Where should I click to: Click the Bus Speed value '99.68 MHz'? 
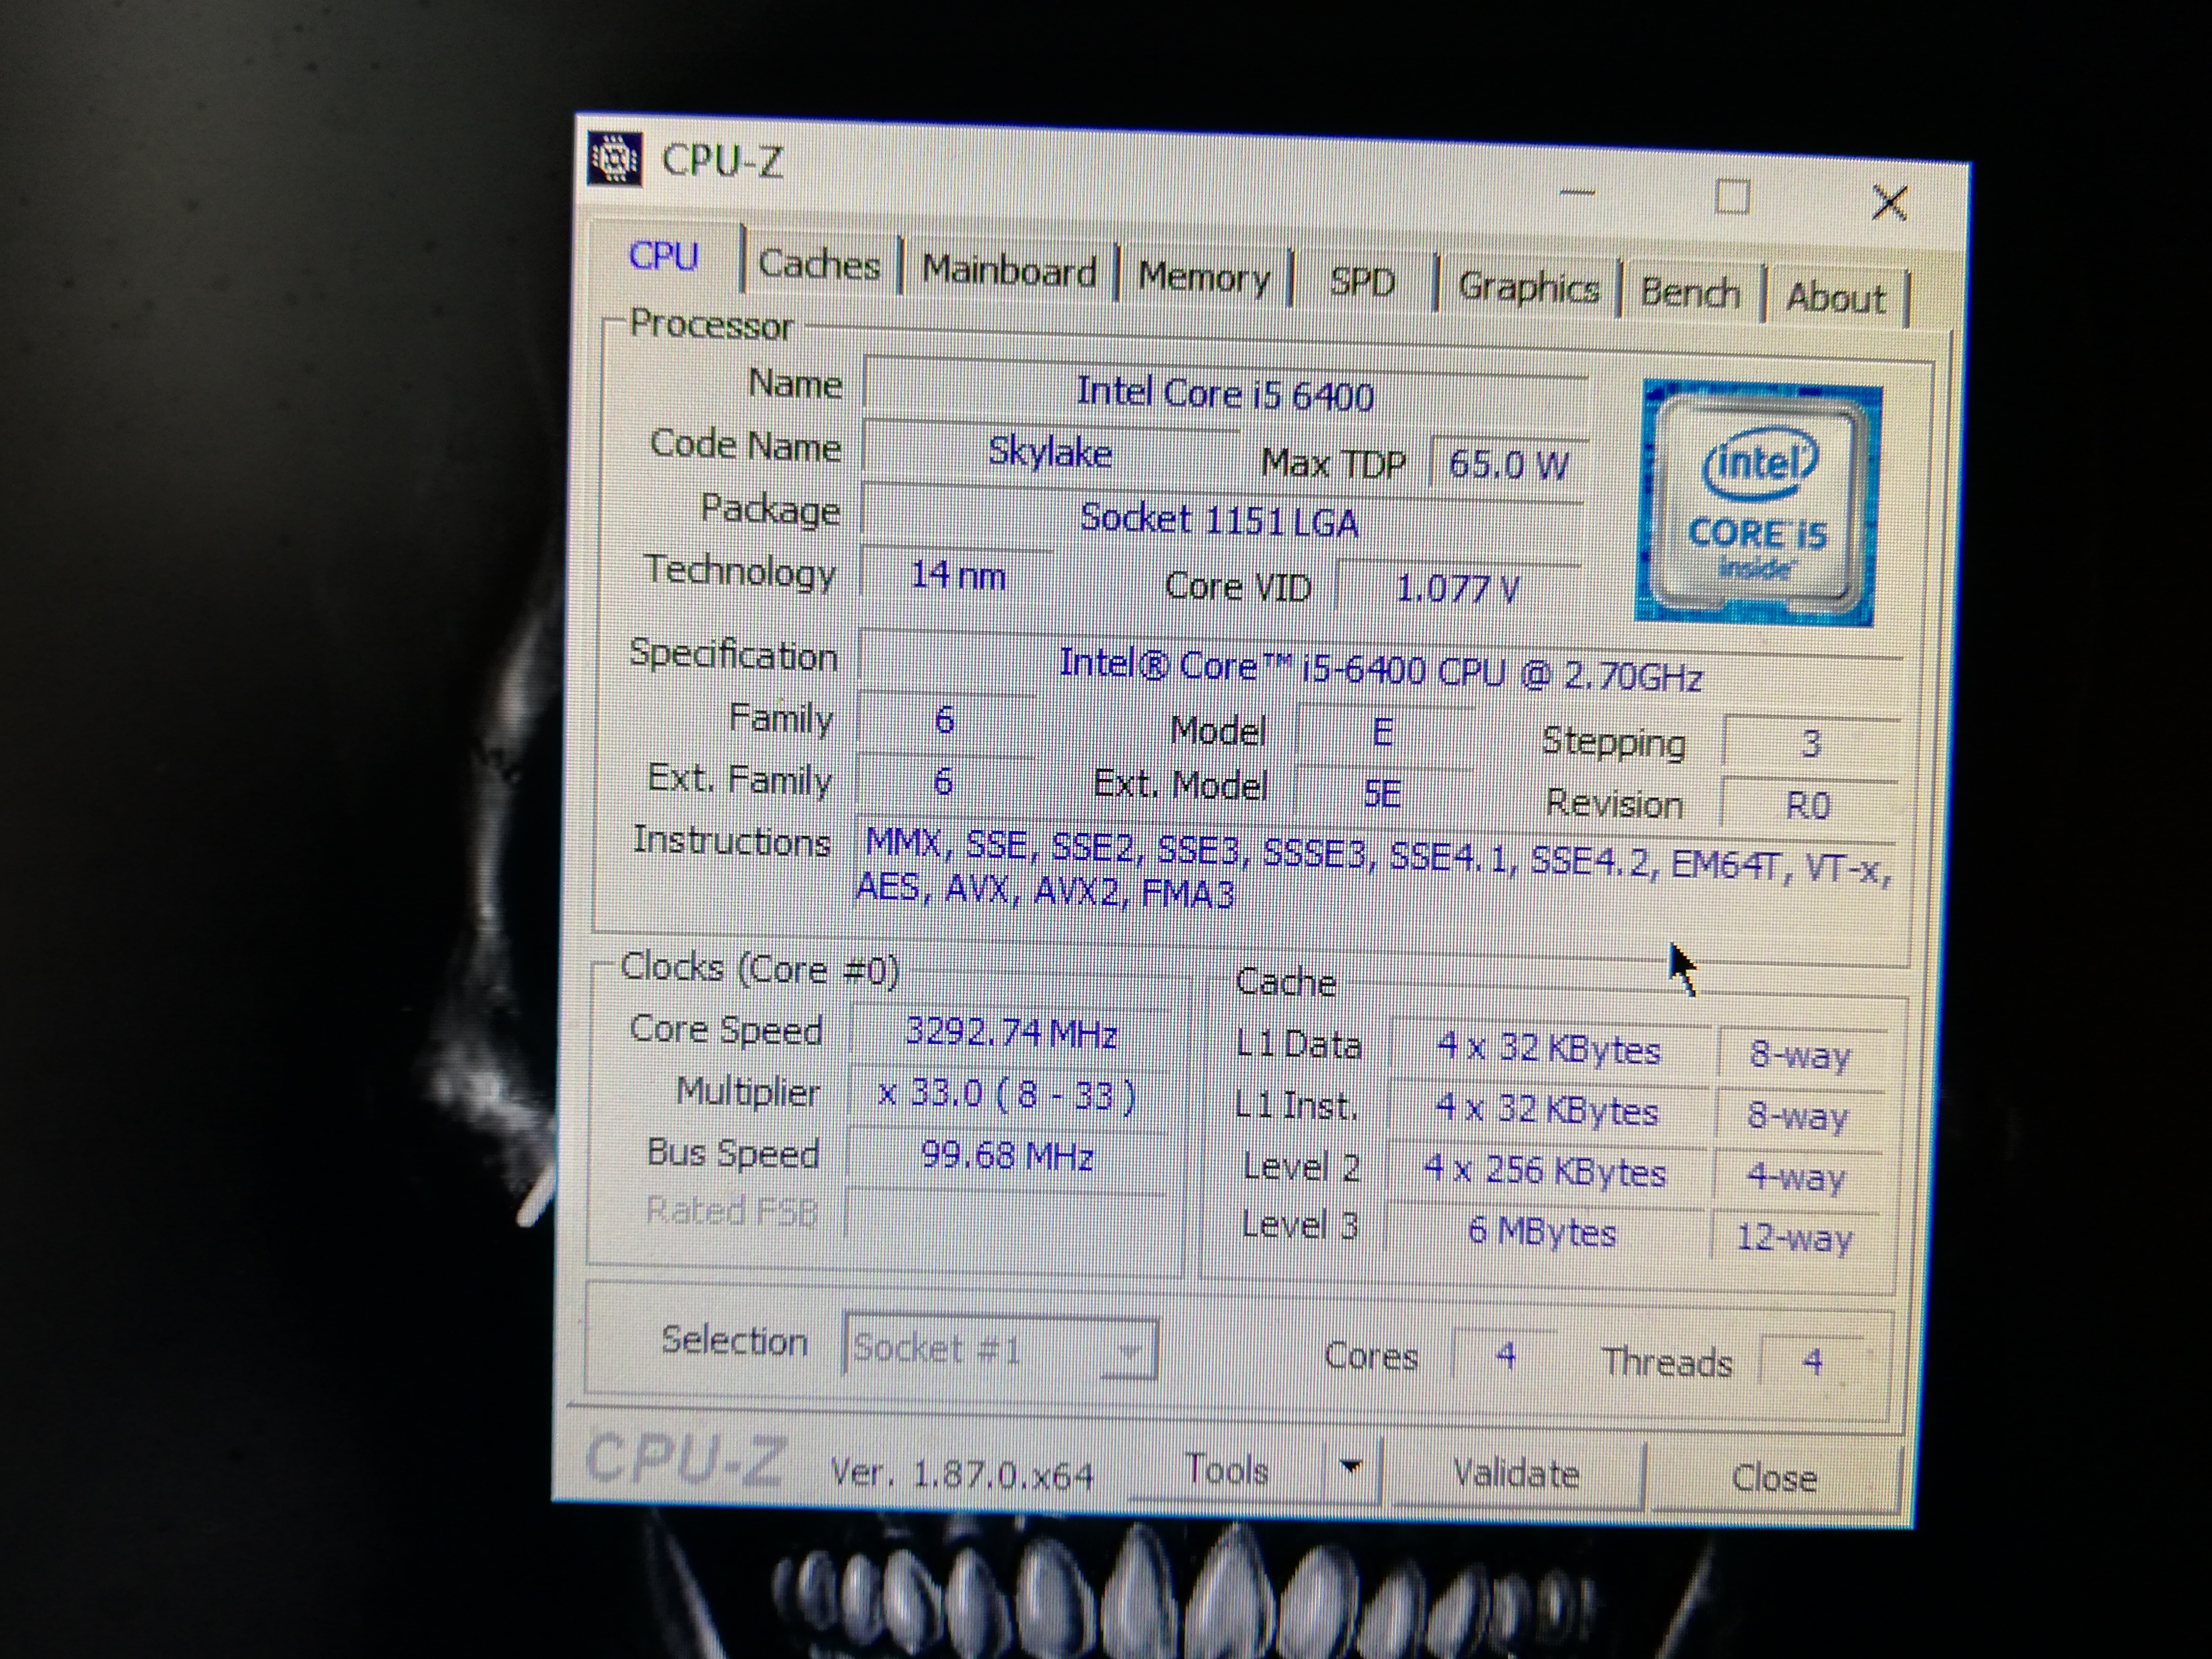1006,1156
